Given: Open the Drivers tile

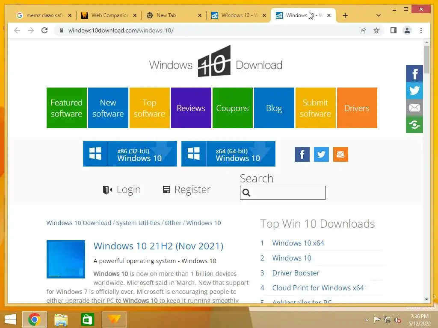Looking at the screenshot, I should (357, 108).
